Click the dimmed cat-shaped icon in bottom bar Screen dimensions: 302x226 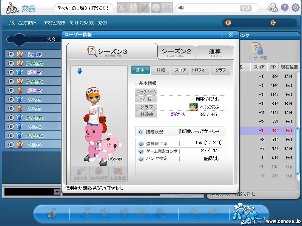point(161,213)
